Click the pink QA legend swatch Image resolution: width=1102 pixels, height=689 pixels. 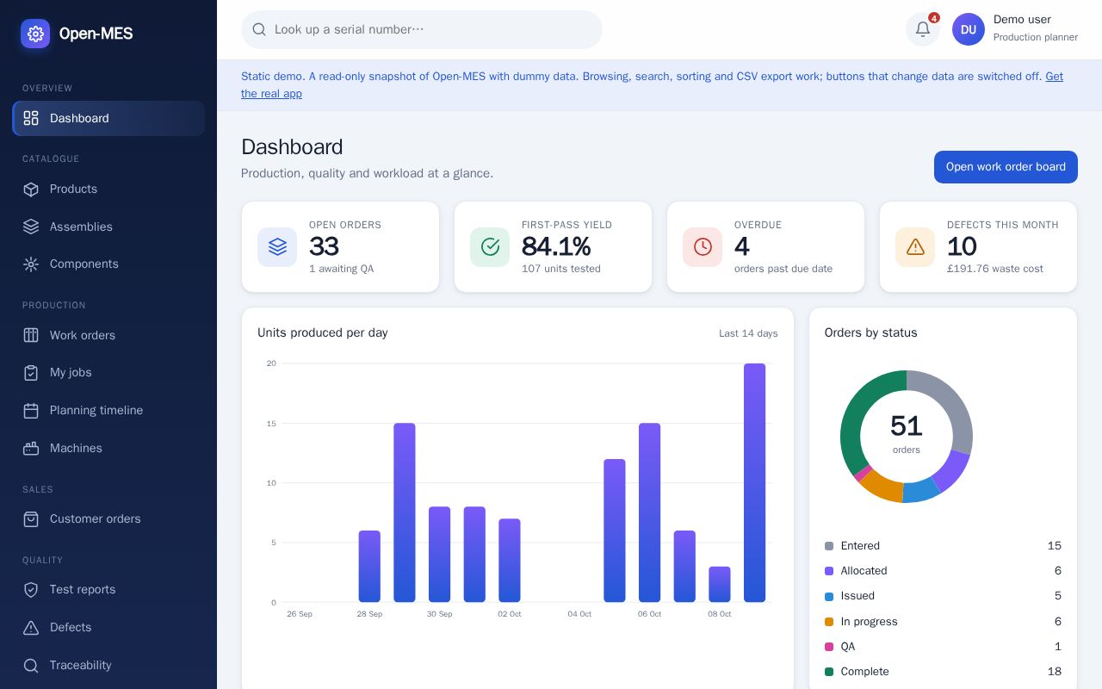click(829, 647)
